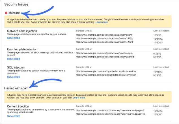Viewport: 179px width, 124px height.
Task: Select sample URL ending user=zaphod
Action: (x=105, y=57)
